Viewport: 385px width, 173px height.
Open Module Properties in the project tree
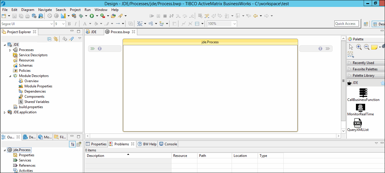pyautogui.click(x=38, y=86)
